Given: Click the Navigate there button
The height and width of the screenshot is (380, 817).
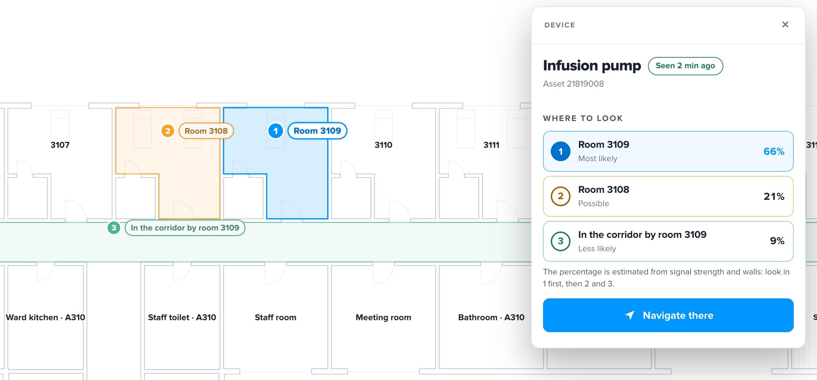Looking at the screenshot, I should coord(668,315).
